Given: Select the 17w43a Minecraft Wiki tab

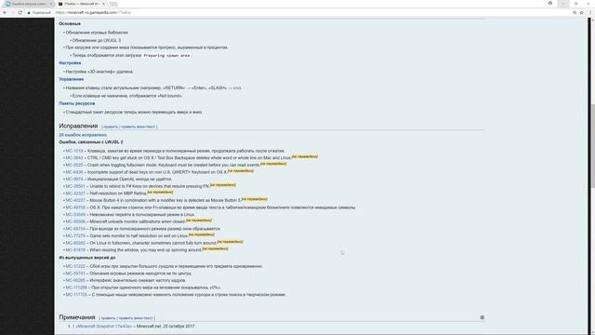Looking at the screenshot, I should [81, 4].
